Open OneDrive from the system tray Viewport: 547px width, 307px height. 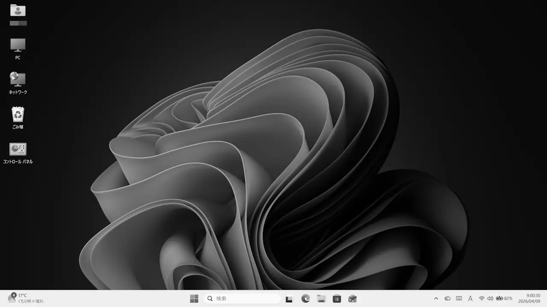point(447,298)
